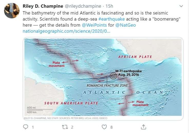
Task: Click the SOUTH AMERICAN PLATE map label
Action: tap(71, 103)
